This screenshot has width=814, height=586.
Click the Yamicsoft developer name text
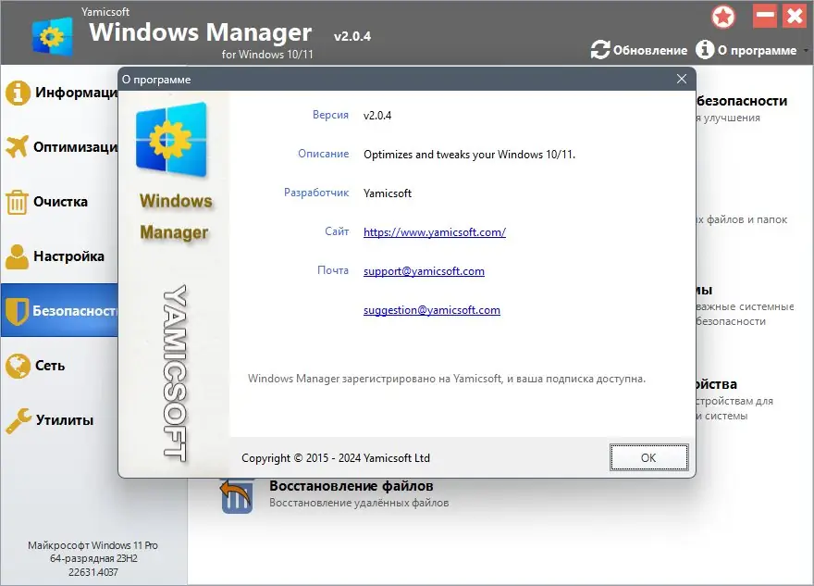click(x=388, y=193)
